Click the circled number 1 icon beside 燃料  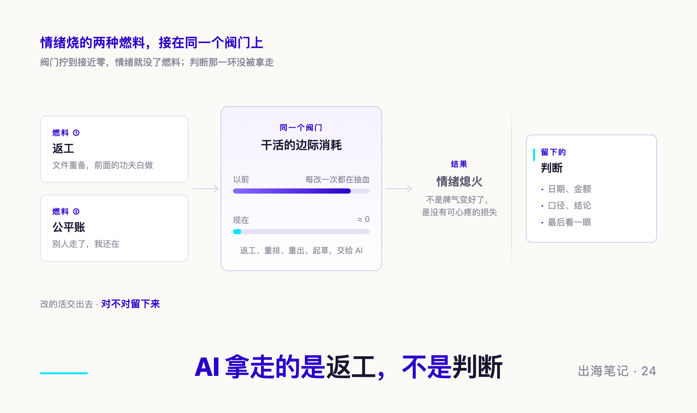[x=76, y=133]
